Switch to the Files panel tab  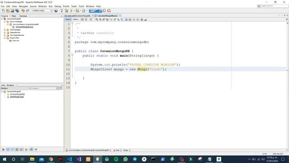tap(14, 16)
